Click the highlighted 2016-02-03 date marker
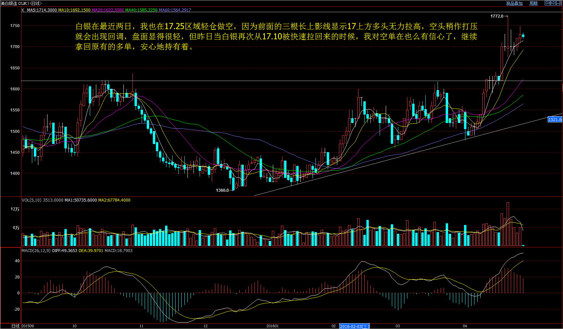Viewport: 563px width, 329px height. pyautogui.click(x=354, y=326)
